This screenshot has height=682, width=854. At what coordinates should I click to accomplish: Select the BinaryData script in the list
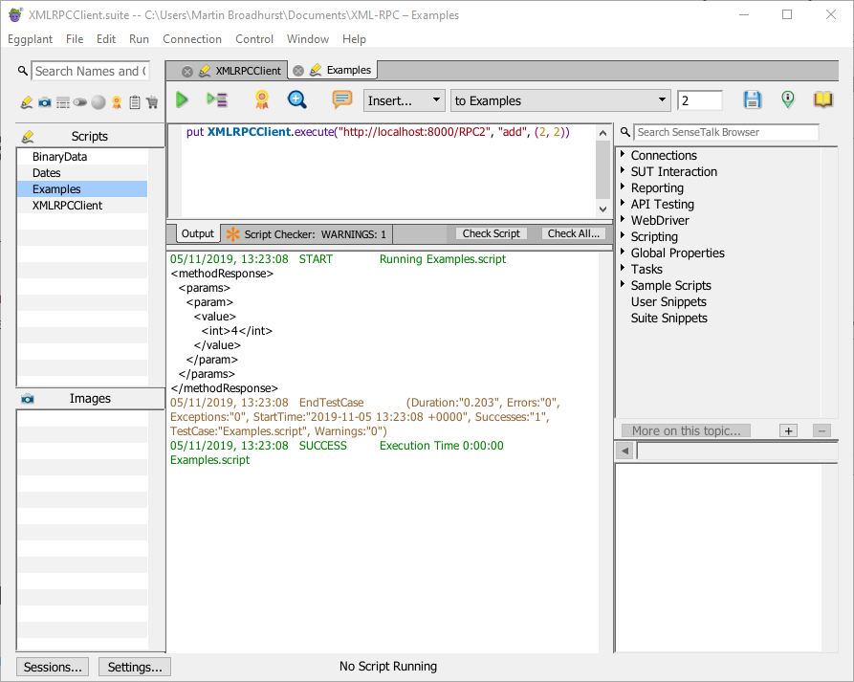click(x=59, y=157)
